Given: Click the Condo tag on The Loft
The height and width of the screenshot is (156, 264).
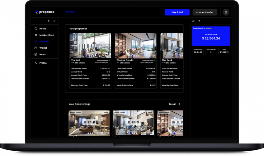Looking at the screenshot, I should (82, 63).
